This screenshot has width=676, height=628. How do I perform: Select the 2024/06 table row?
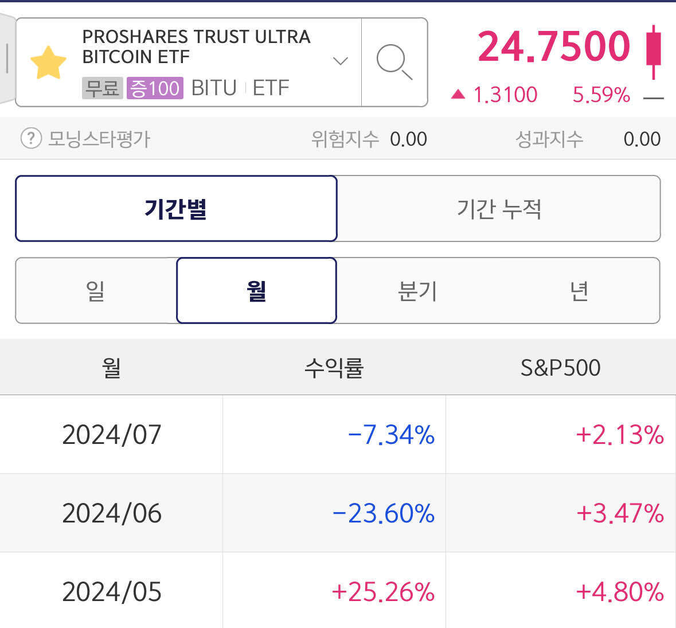338,513
